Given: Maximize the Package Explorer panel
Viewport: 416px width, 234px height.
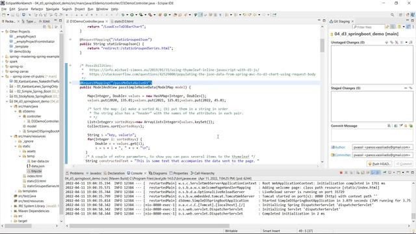Looking at the screenshot, I should pyautogui.click(x=60, y=21).
